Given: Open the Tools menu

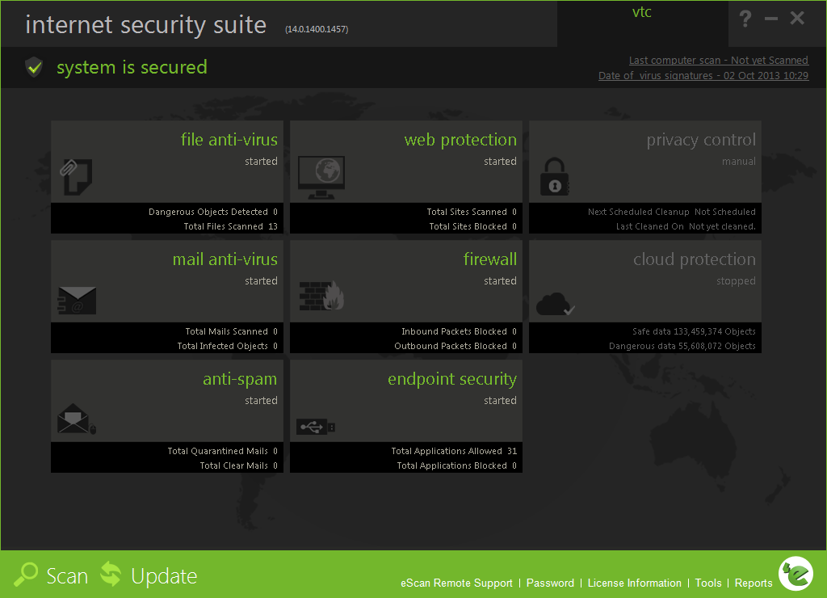Looking at the screenshot, I should [x=708, y=583].
